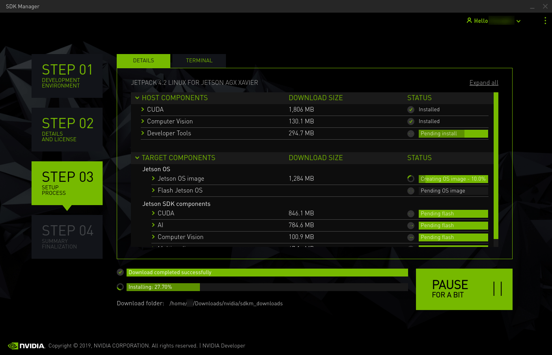Image resolution: width=552 pixels, height=355 pixels.
Task: Switch to the TERMINAL tab
Action: (199, 61)
